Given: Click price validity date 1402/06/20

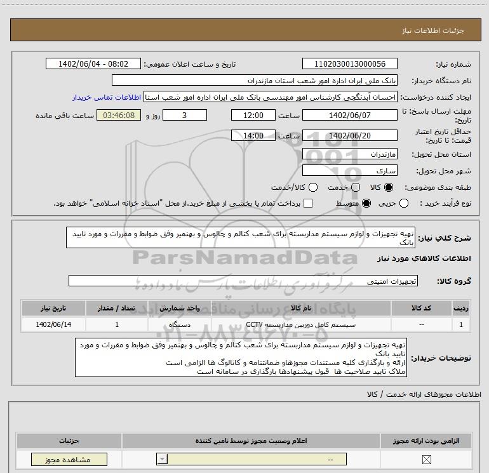Looking at the screenshot, I should tap(349, 135).
